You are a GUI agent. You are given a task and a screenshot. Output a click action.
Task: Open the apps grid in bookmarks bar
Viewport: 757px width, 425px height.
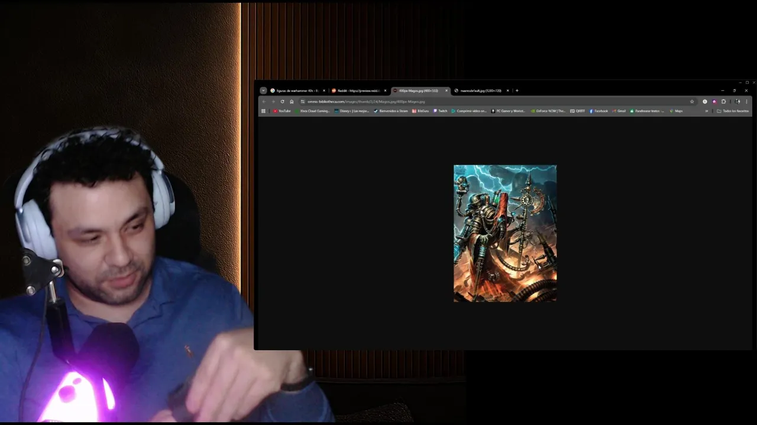tap(263, 111)
